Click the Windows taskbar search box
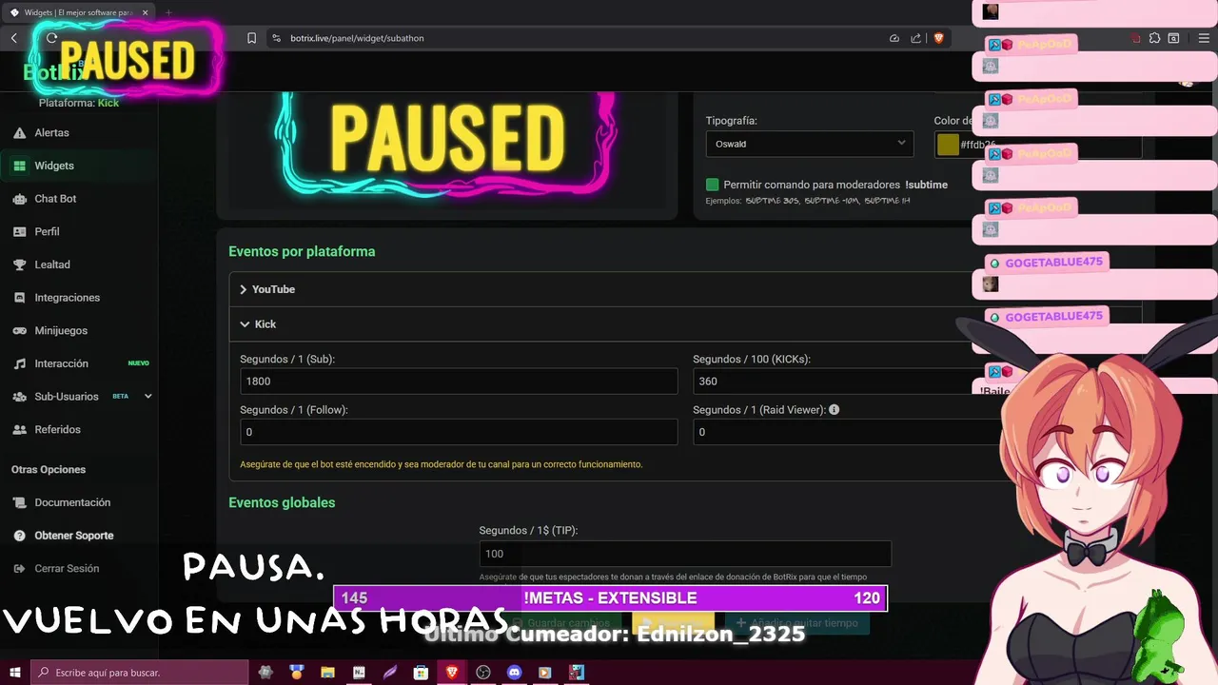The width and height of the screenshot is (1218, 685). click(x=140, y=673)
